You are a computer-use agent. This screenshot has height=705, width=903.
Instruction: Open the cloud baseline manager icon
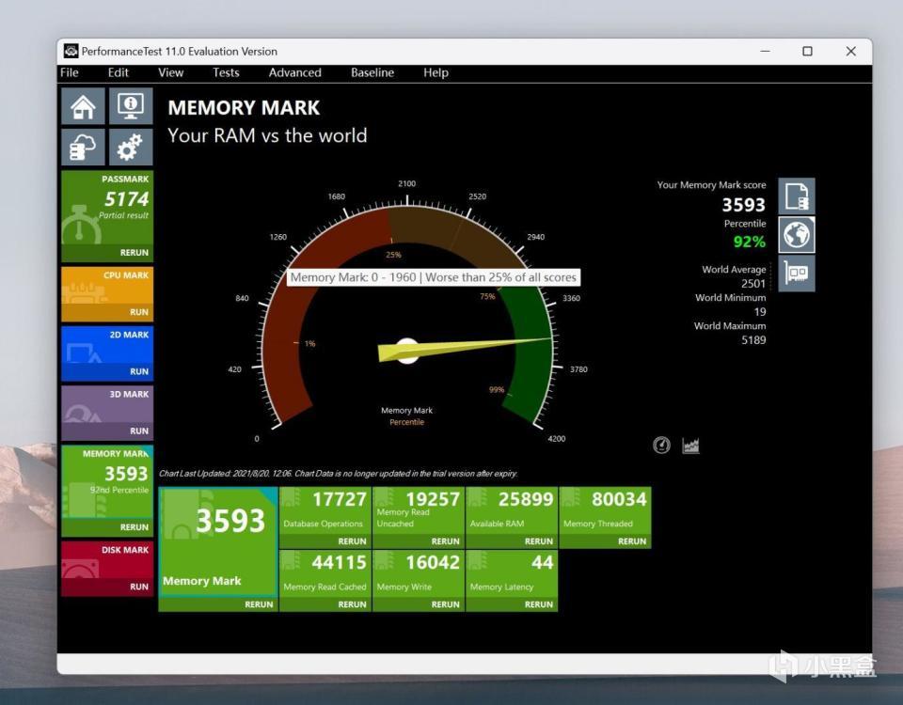click(83, 147)
